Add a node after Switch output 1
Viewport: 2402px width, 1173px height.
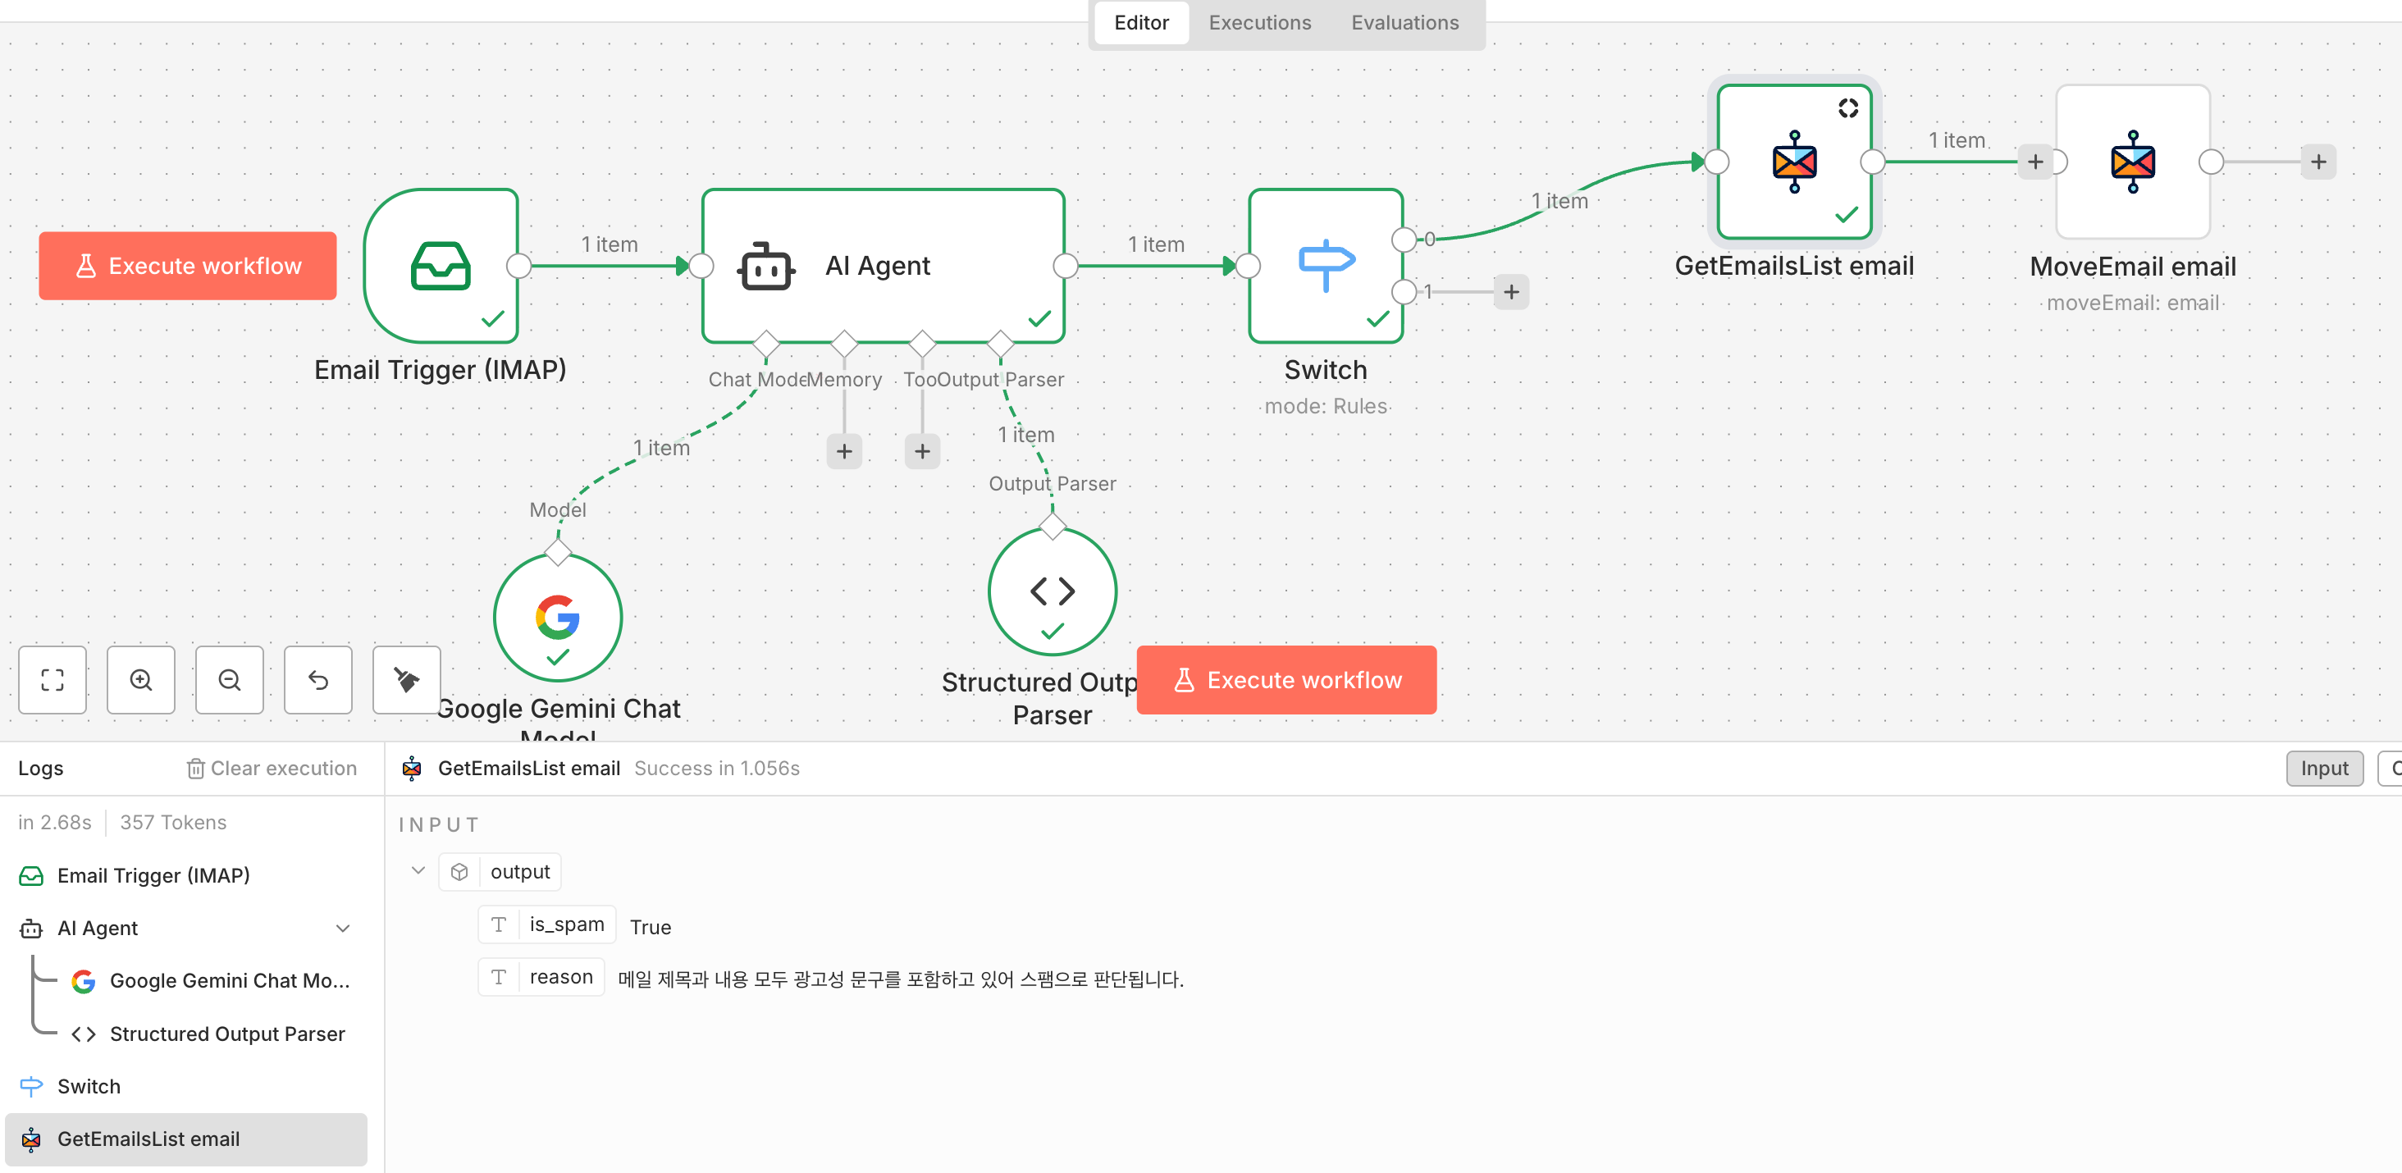click(x=1510, y=292)
